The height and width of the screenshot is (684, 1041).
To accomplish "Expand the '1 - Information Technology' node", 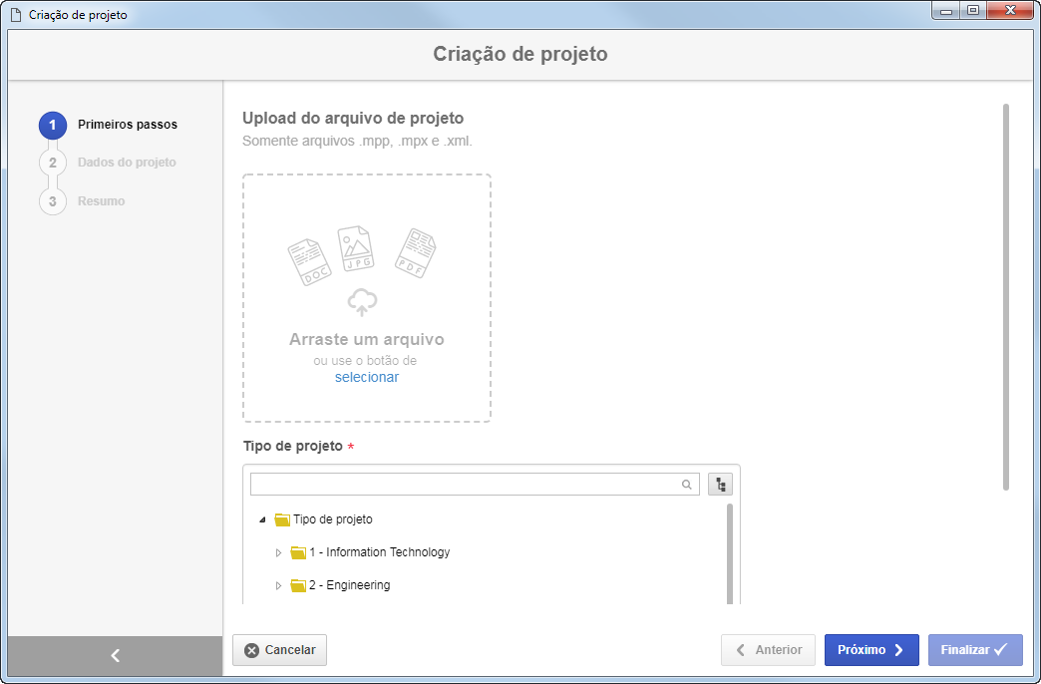I will (x=279, y=552).
